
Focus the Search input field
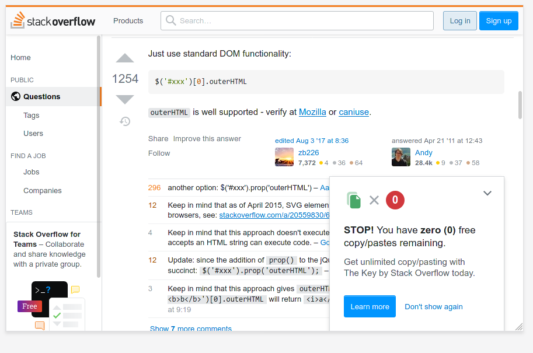(297, 21)
